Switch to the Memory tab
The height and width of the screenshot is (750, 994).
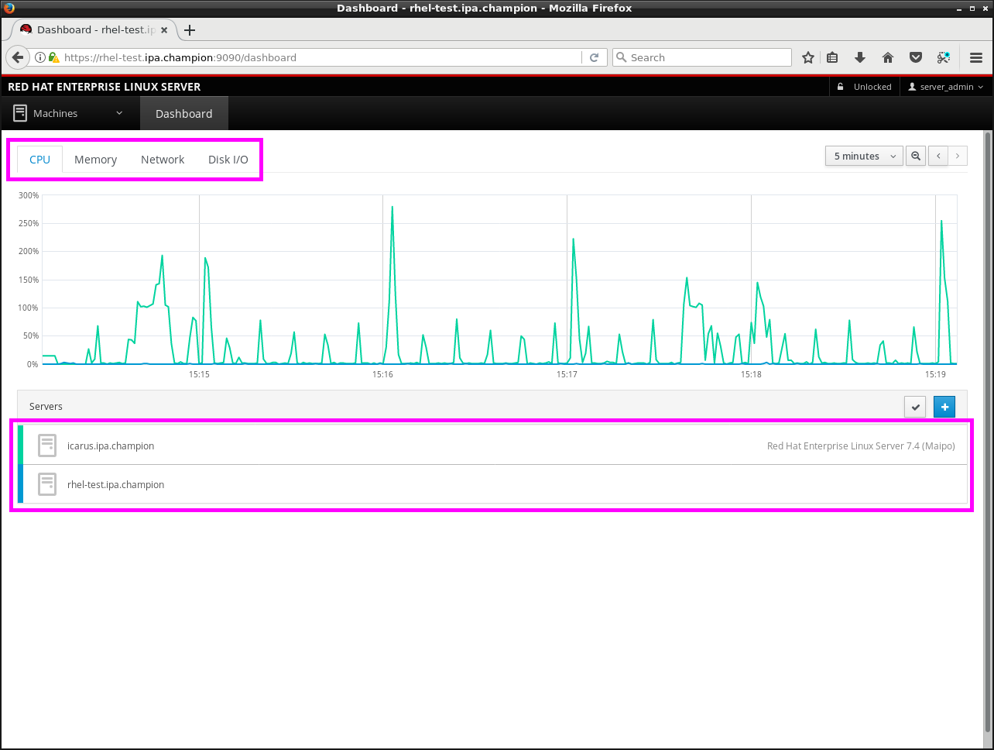[x=96, y=160]
